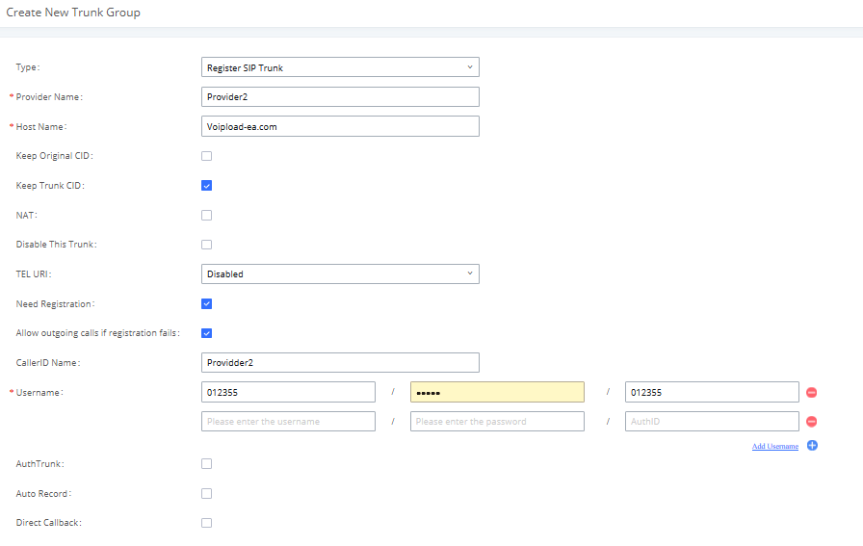Open the Type dropdown showing Register SIP Trunk
The image size is (863, 546).
tap(340, 67)
